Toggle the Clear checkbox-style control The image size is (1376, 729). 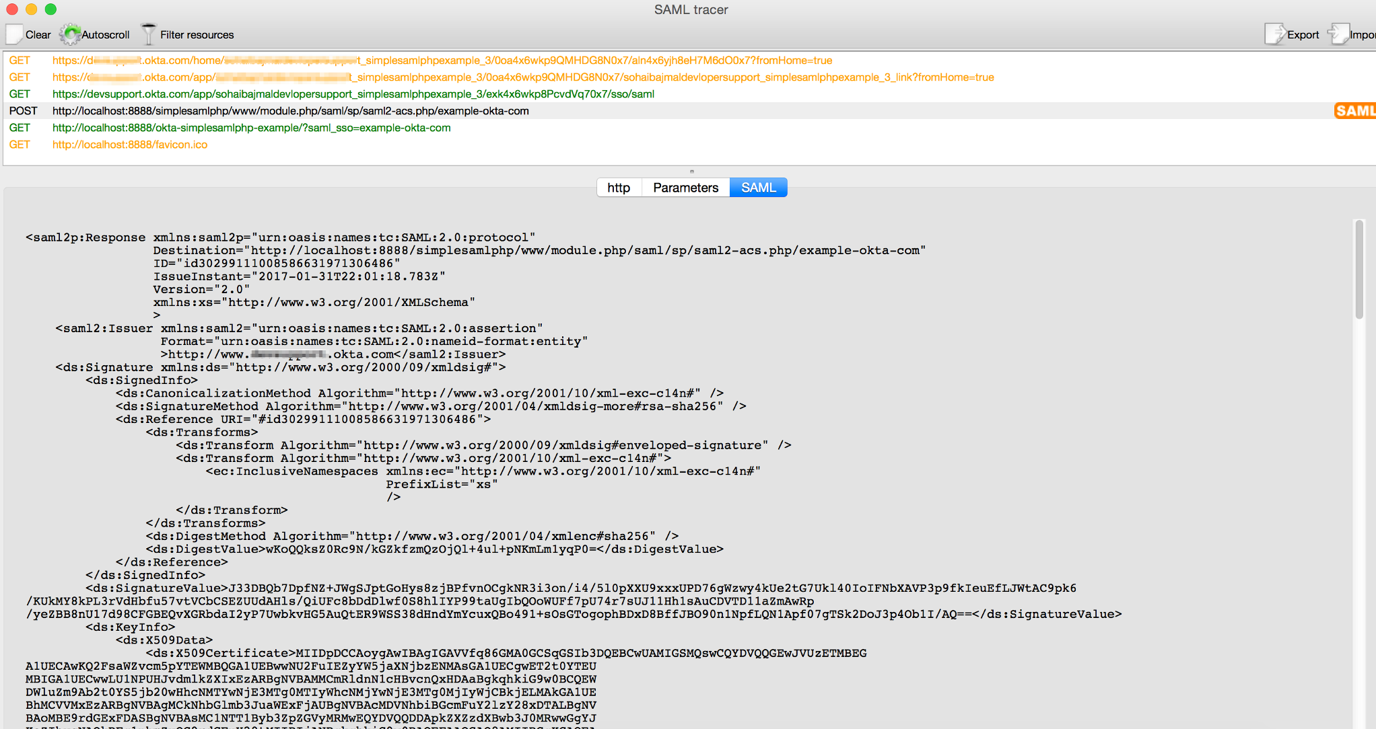13,34
